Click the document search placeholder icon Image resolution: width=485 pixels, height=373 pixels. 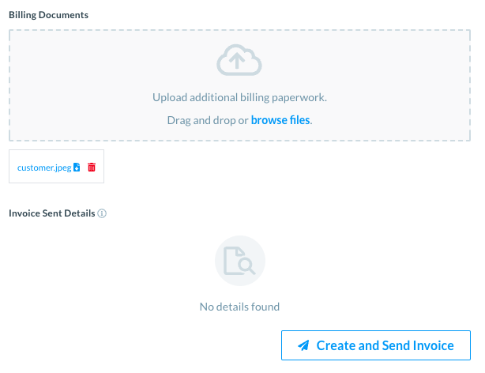click(239, 261)
